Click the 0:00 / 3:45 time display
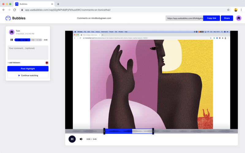The width and height of the screenshot is (245, 153). tap(92, 139)
